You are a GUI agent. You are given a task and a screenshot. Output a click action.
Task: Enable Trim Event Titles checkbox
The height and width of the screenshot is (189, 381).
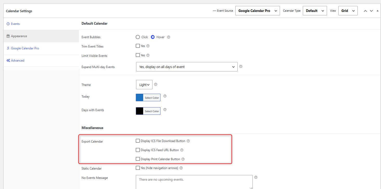(x=138, y=46)
